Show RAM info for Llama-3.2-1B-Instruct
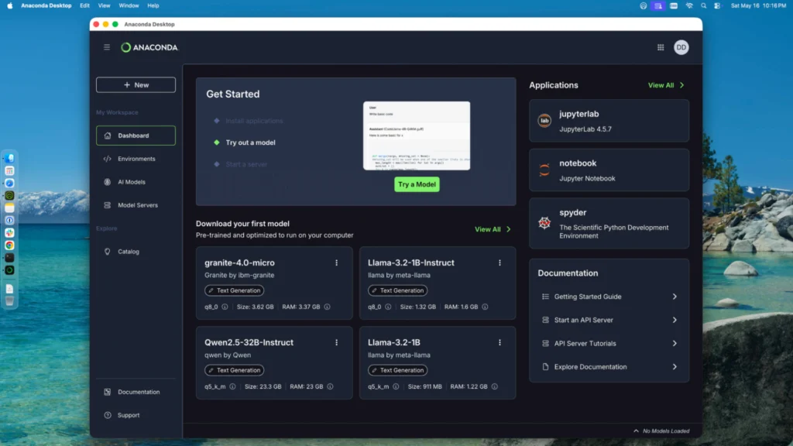 click(485, 307)
